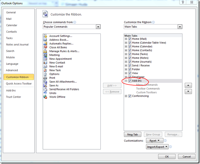Image resolution: width=200 pixels, height=164 pixels.
Task: Move selected tab up with arrow button
Action: [188, 85]
